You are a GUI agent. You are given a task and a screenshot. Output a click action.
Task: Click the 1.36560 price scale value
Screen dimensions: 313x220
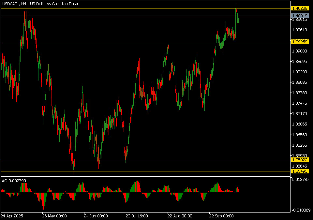tap(299, 135)
